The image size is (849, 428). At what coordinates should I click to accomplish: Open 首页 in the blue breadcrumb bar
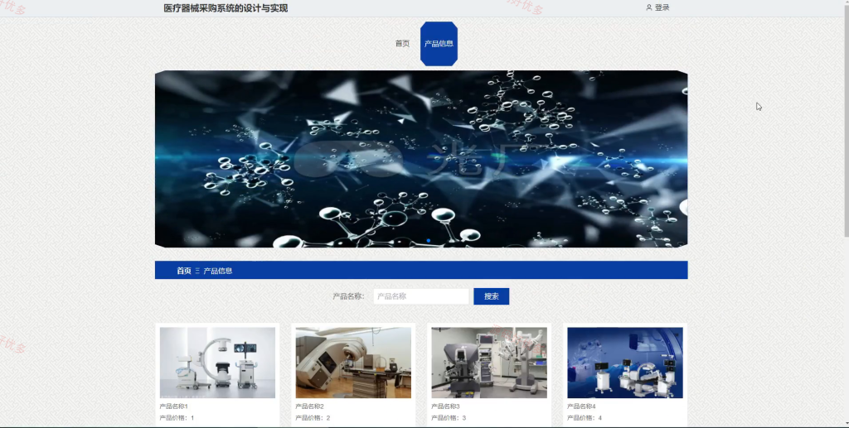point(184,271)
